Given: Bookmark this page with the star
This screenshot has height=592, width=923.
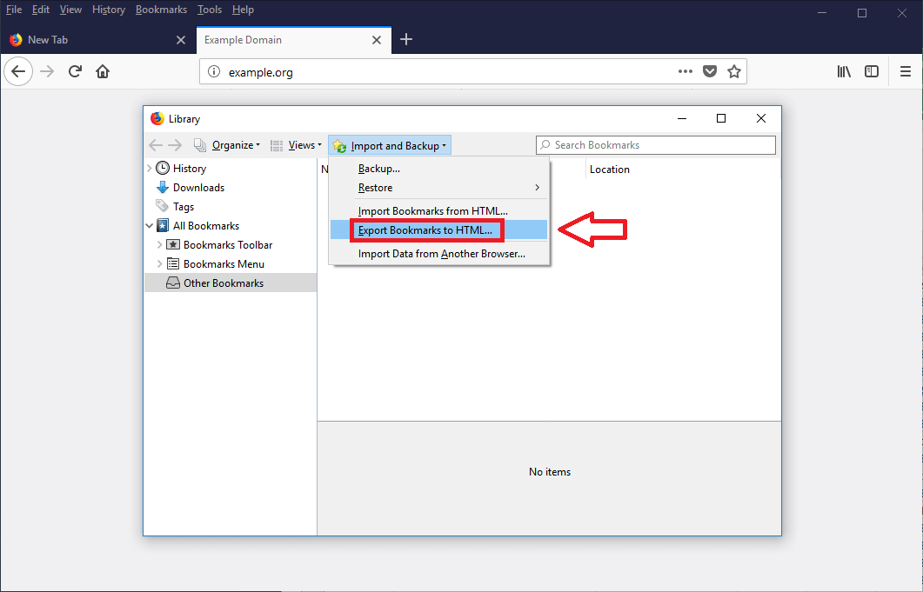Looking at the screenshot, I should point(734,72).
